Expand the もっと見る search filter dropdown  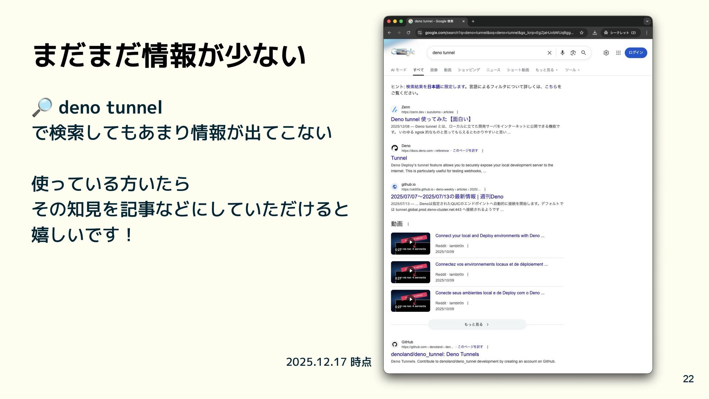[x=547, y=70]
